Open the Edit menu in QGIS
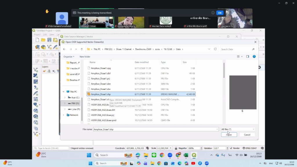Viewport: 297px width, 167px height. [x=45, y=35]
